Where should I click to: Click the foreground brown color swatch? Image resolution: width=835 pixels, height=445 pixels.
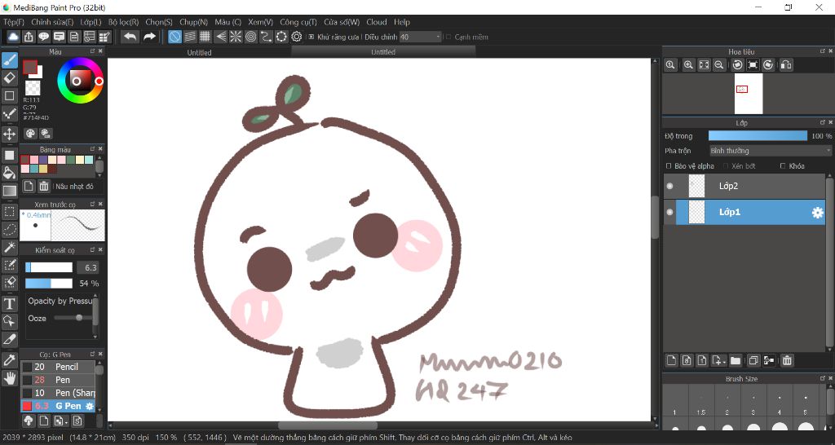30,67
